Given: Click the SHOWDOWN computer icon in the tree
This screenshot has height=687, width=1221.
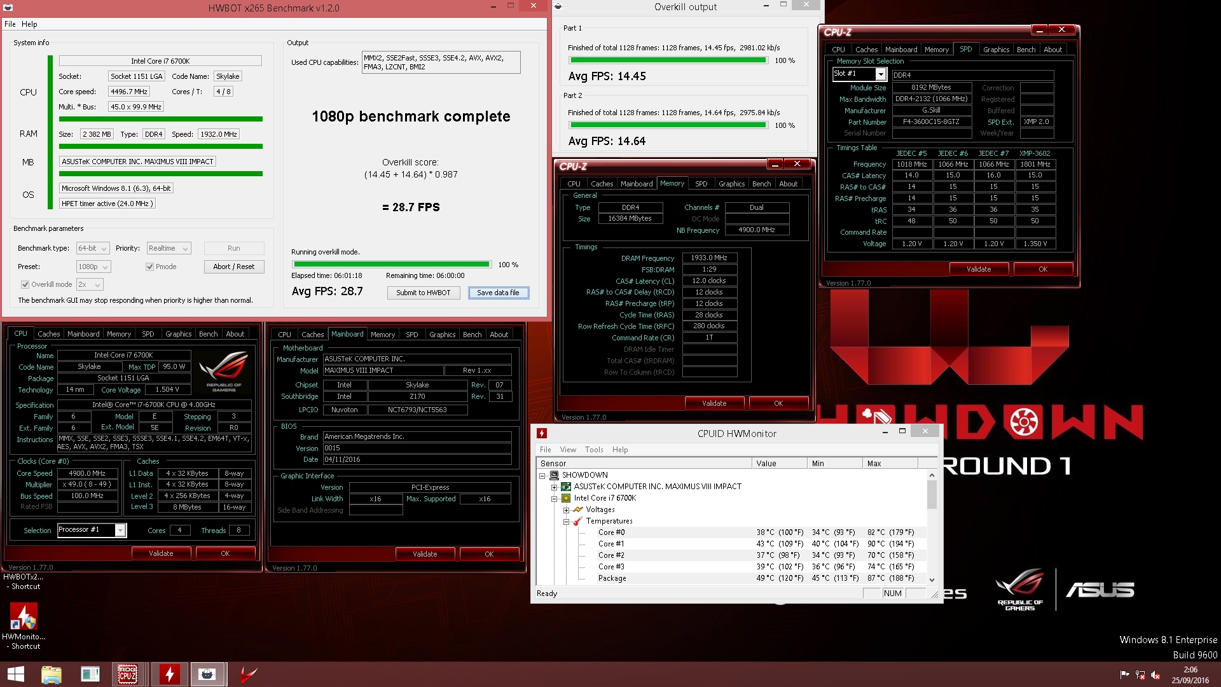Looking at the screenshot, I should (554, 475).
